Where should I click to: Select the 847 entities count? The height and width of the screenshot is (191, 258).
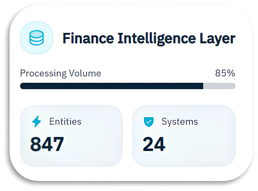tap(47, 144)
